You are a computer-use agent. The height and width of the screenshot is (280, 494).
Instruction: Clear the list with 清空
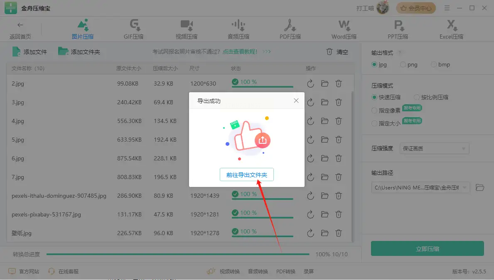tap(337, 52)
